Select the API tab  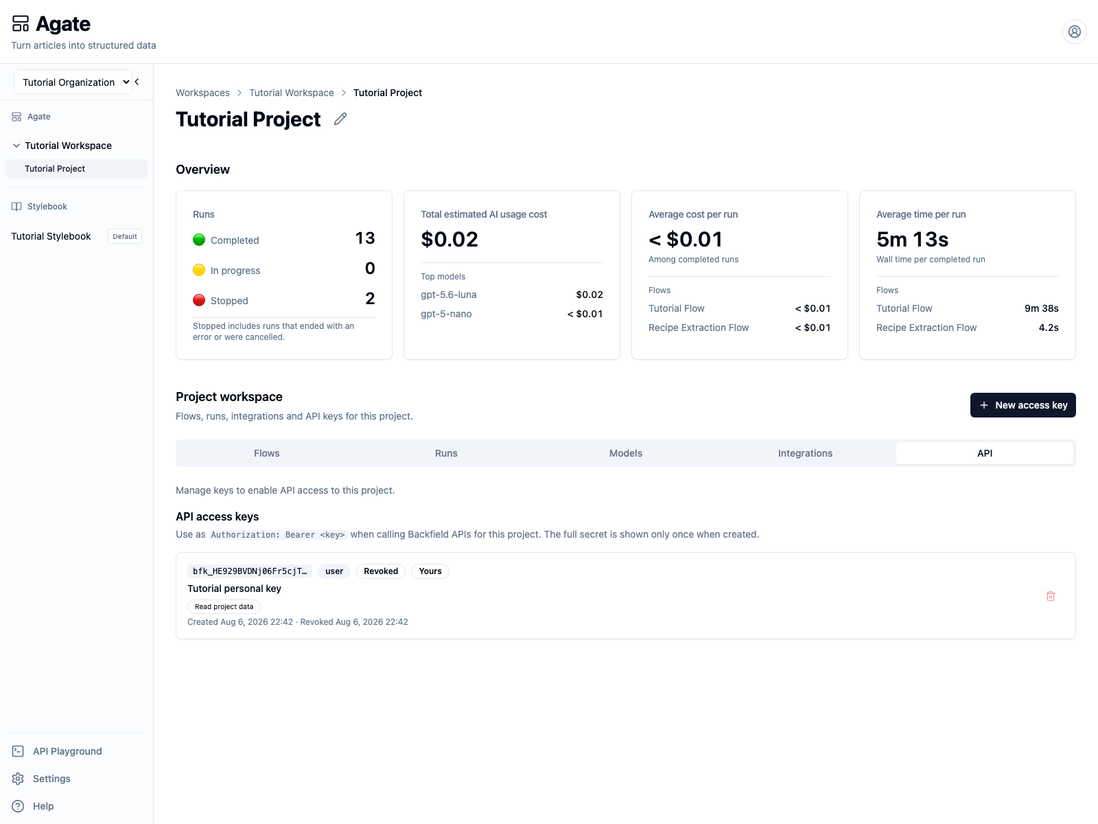985,453
